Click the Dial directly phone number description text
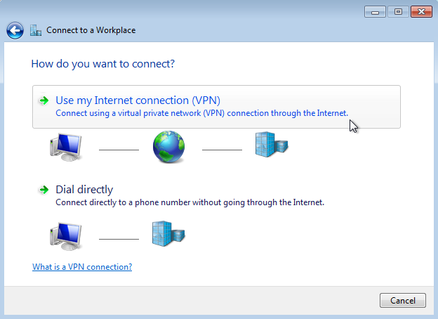 pyautogui.click(x=190, y=202)
